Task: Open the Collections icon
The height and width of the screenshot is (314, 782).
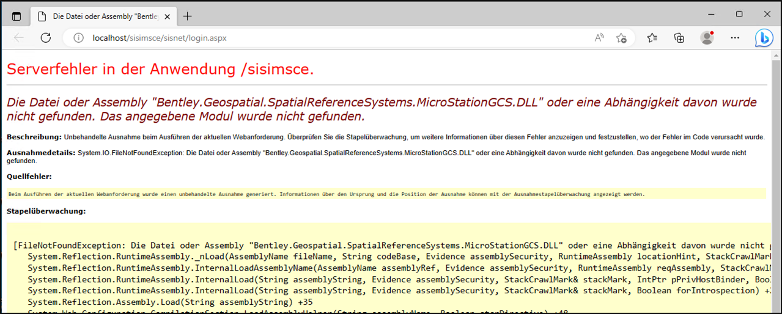Action: pos(679,38)
